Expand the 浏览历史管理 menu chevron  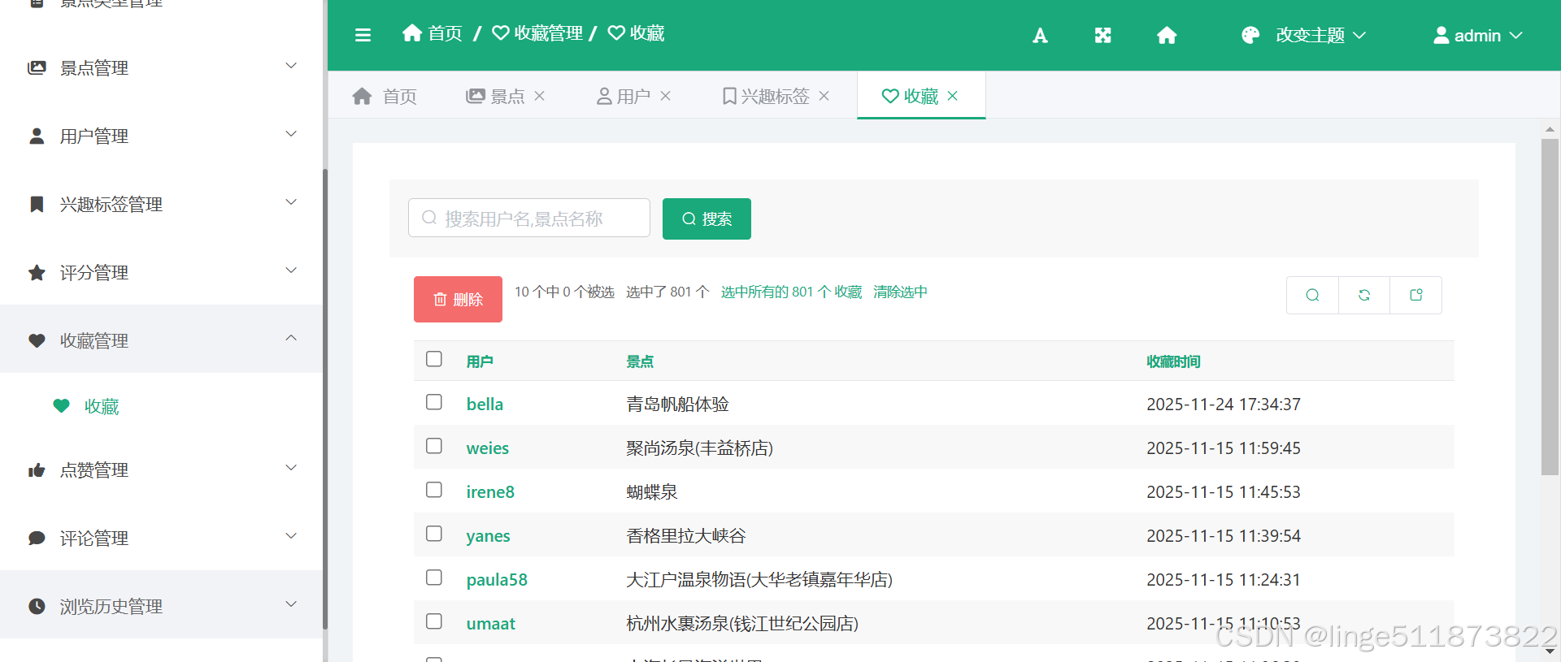coord(291,604)
